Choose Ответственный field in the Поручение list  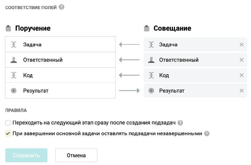tap(60, 60)
